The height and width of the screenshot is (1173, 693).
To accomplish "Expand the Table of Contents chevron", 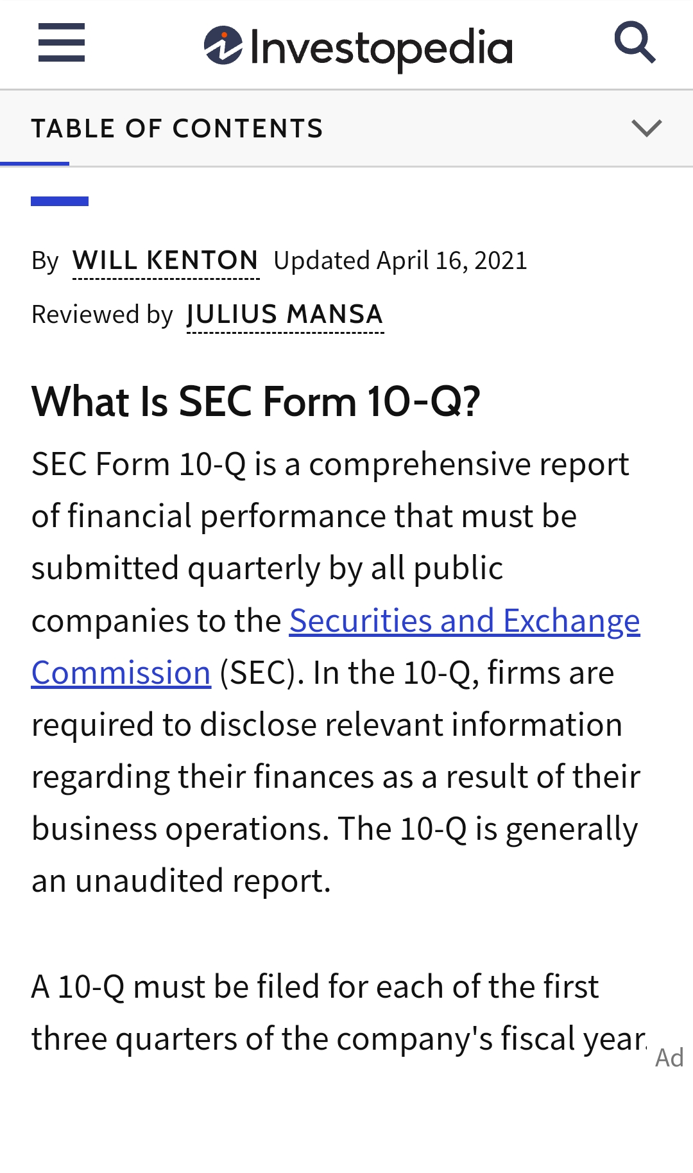I will click(x=646, y=128).
